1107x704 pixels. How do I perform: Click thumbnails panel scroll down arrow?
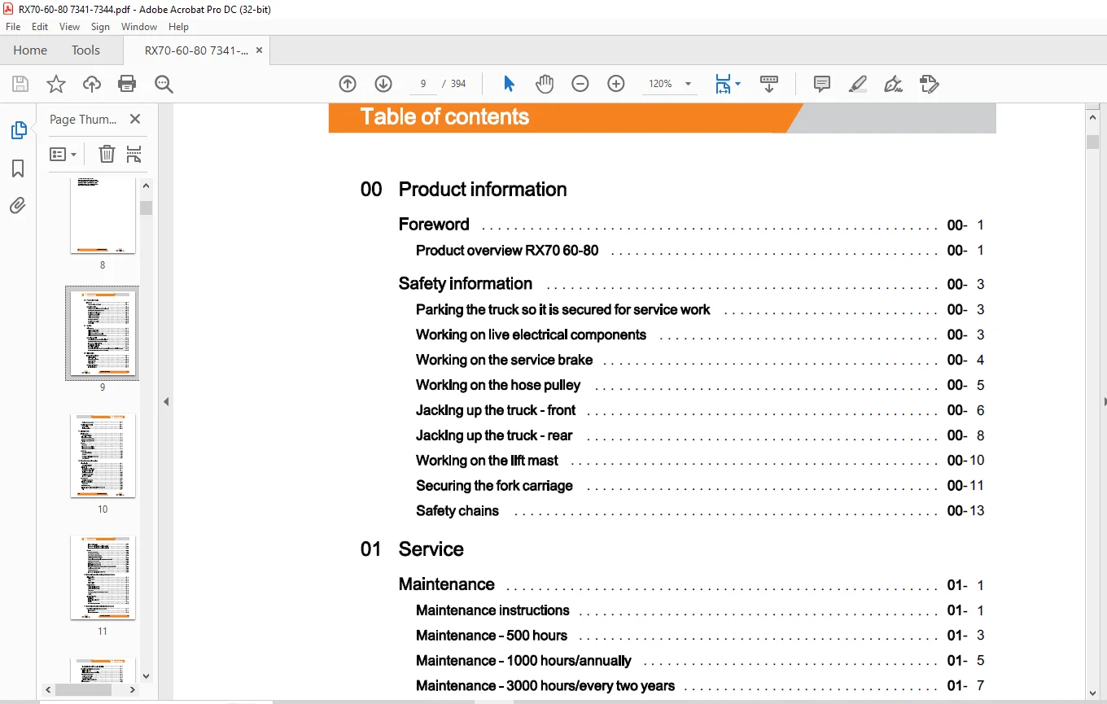coord(146,676)
